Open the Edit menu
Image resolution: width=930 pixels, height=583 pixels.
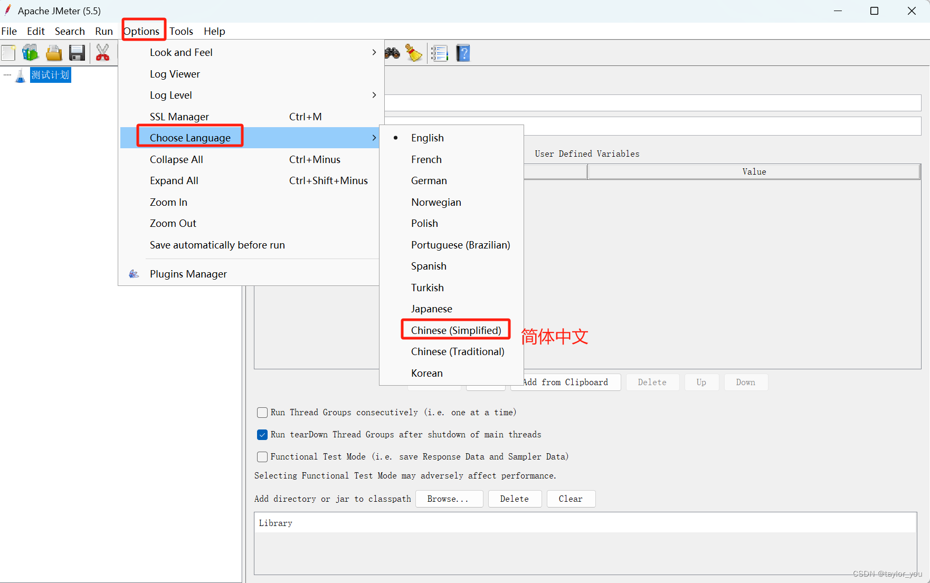tap(36, 31)
